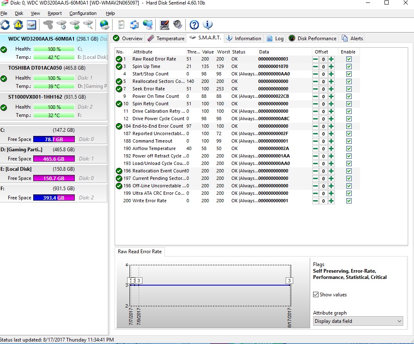Click the globe with disk toolbar icon

point(104,25)
